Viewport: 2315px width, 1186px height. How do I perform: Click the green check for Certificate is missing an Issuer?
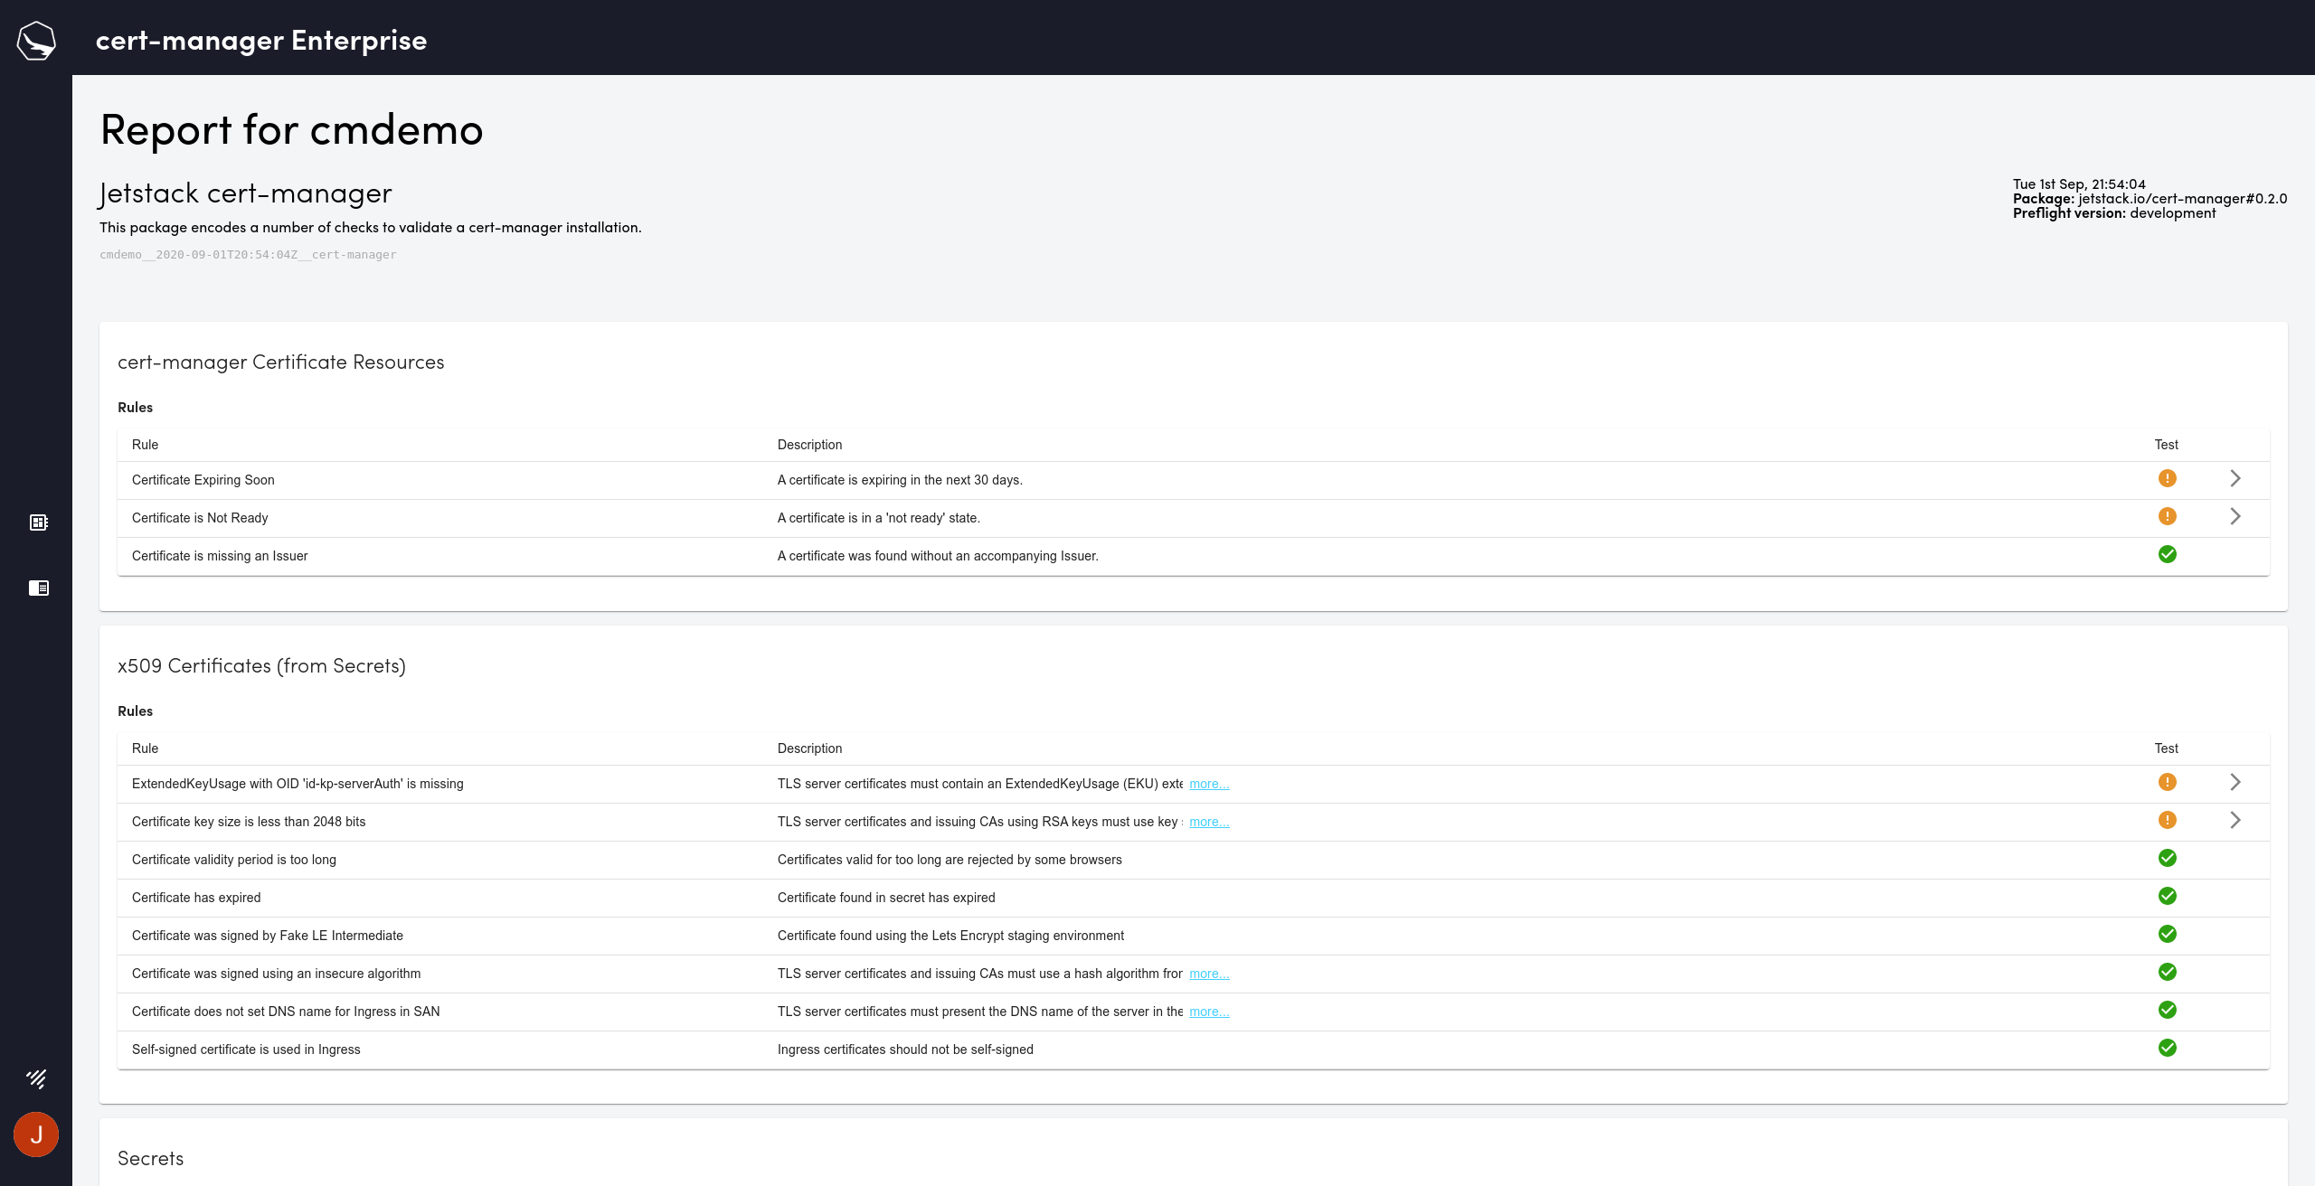[2167, 554]
